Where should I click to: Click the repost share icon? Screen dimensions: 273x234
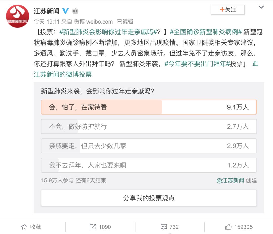93,227
